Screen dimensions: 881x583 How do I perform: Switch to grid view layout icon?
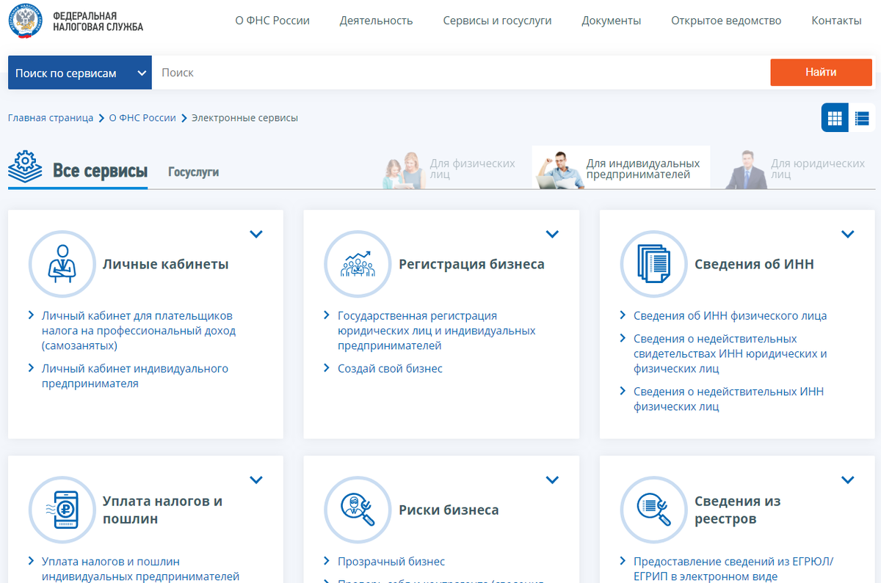pyautogui.click(x=835, y=117)
